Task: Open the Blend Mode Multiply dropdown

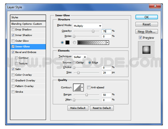Action: (x=88, y=26)
